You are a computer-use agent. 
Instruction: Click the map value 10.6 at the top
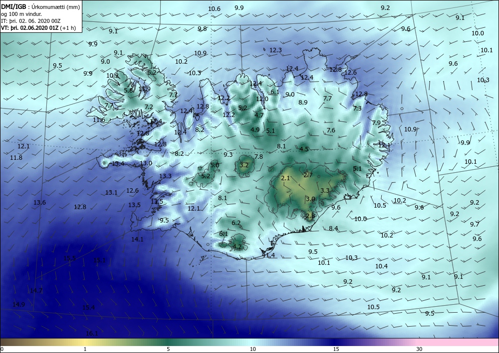[214, 8]
